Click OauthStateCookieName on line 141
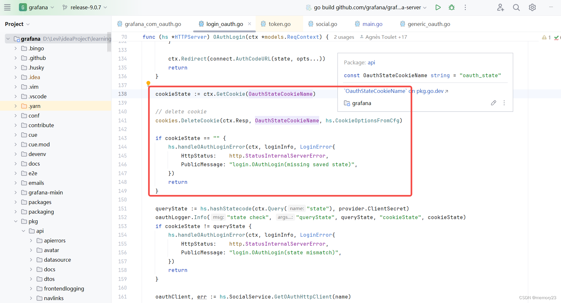 click(287, 120)
